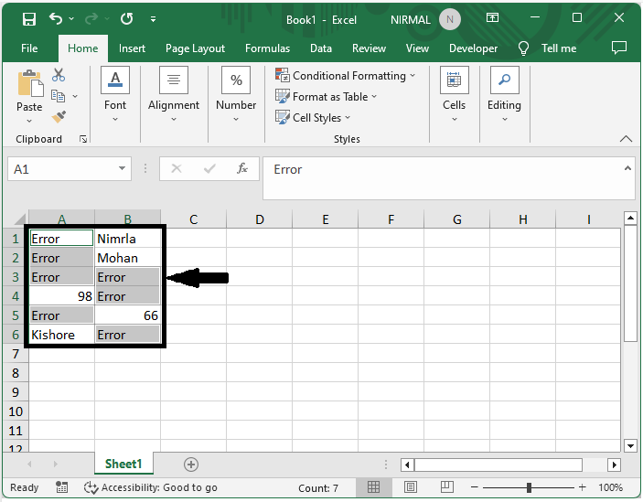Select the Format Painter brush
The height and width of the screenshot is (502, 643).
[x=59, y=116]
